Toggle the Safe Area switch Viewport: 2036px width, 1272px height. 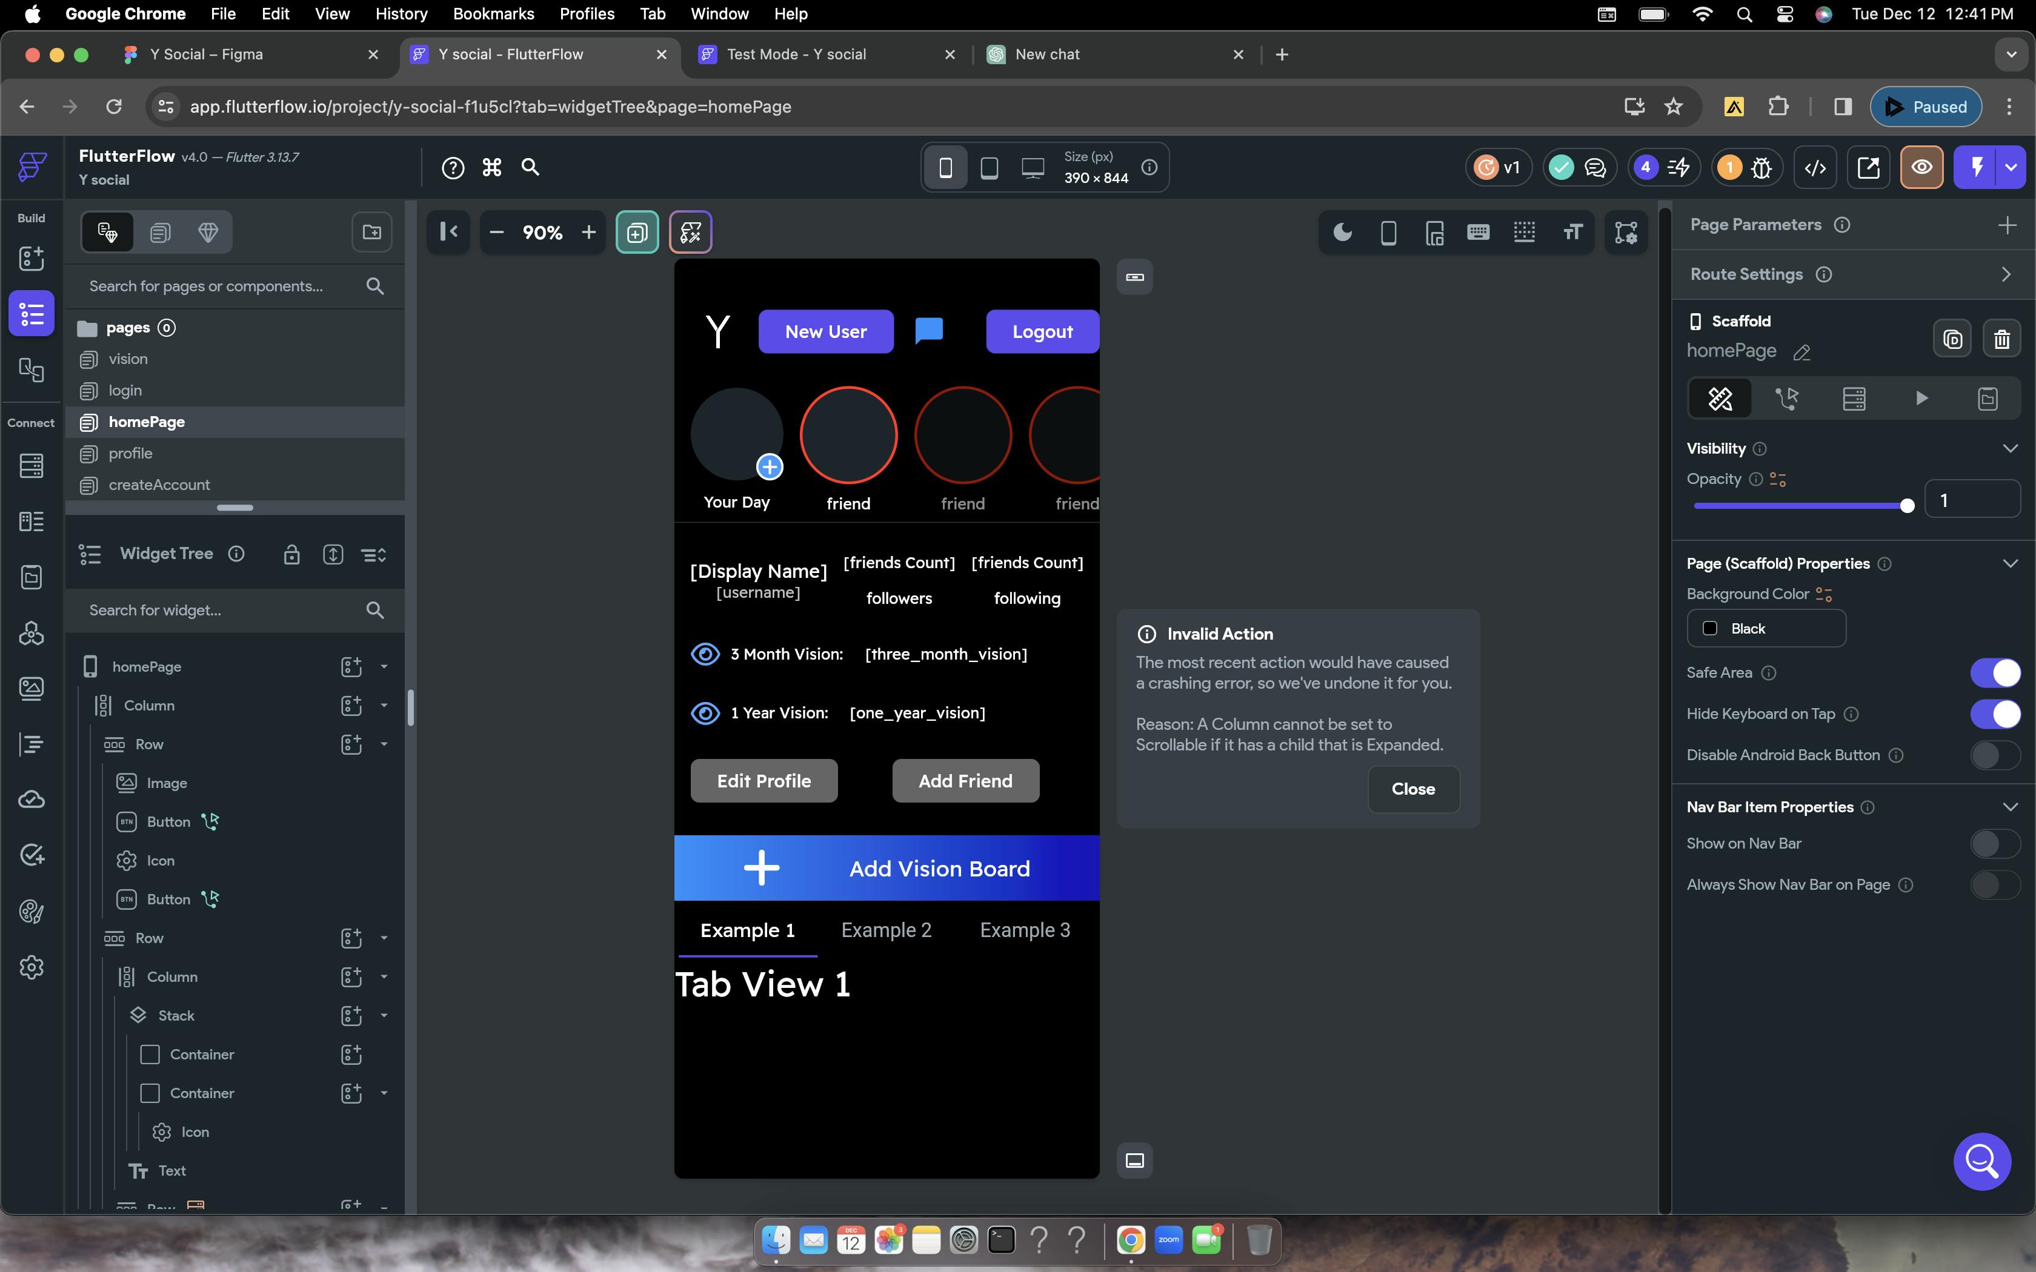[1995, 672]
